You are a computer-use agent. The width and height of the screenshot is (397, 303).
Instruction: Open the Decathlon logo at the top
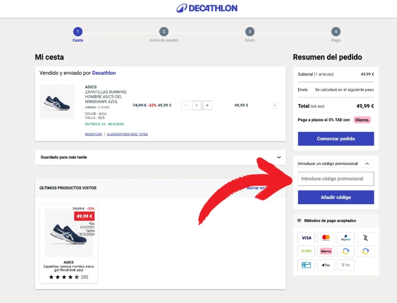click(x=207, y=8)
